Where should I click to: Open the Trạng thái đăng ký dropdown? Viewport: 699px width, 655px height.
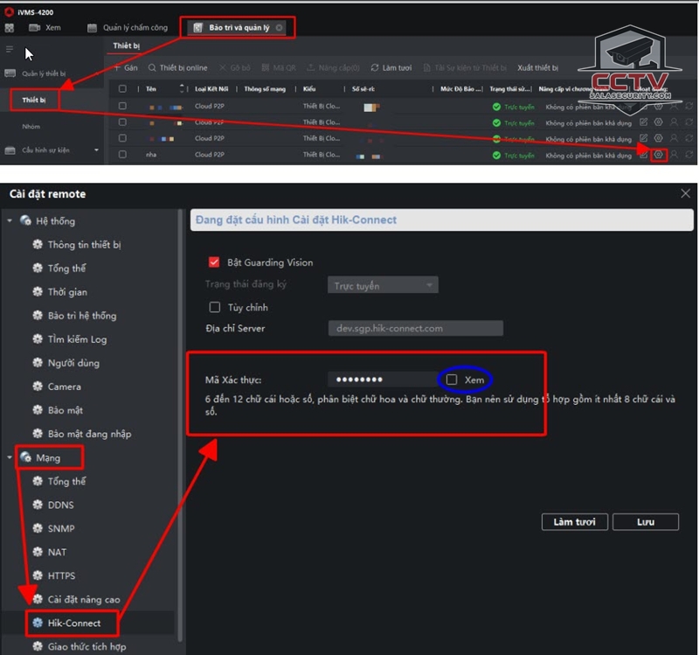[384, 285]
